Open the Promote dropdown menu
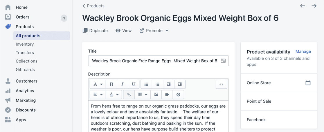 [154, 31]
